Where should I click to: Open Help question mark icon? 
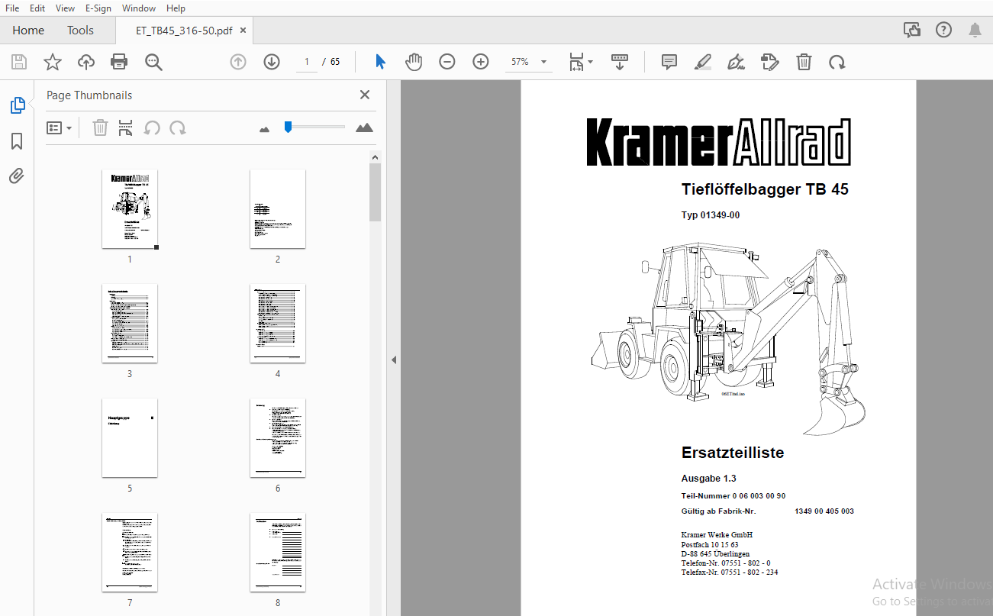tap(944, 31)
